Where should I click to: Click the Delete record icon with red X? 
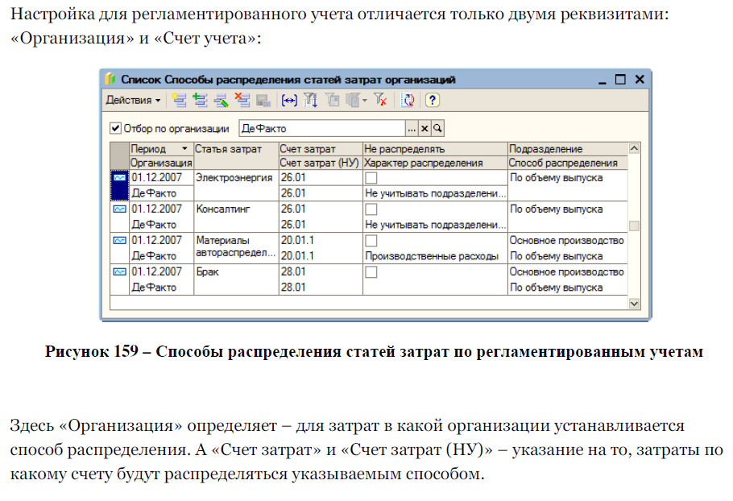coord(242,100)
